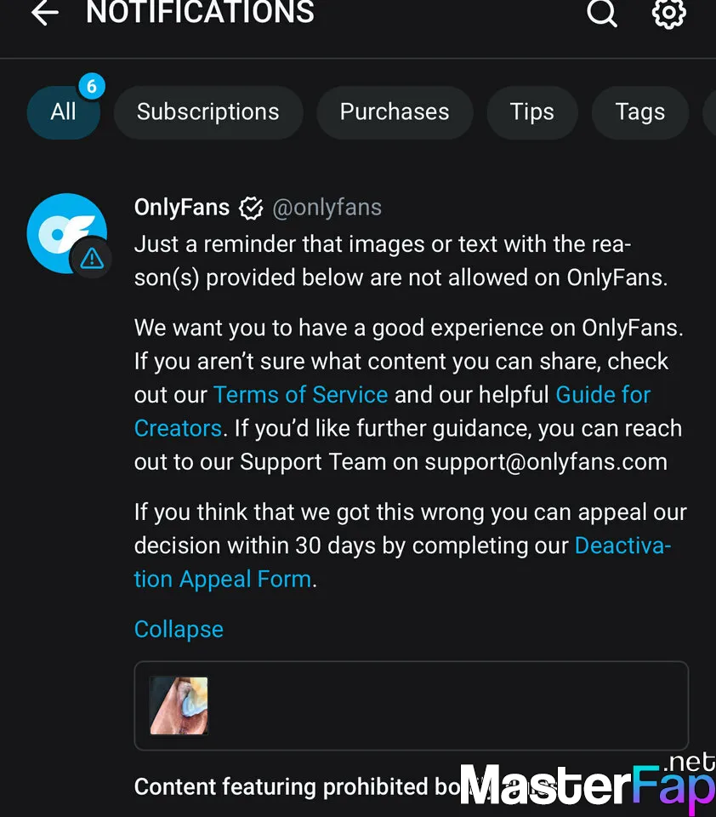Open the notifications search icon
This screenshot has width=716, height=817.
[x=601, y=13]
